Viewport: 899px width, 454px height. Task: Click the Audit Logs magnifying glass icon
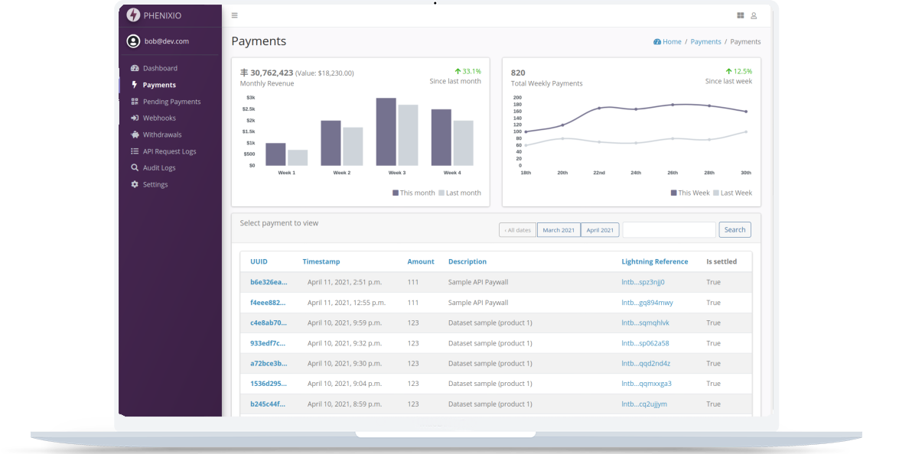(x=134, y=167)
